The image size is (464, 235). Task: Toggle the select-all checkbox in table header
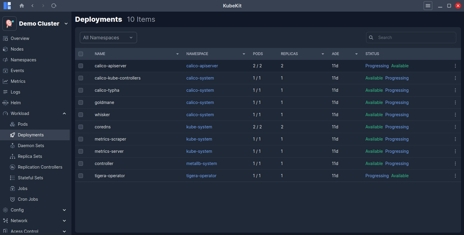[x=81, y=54]
